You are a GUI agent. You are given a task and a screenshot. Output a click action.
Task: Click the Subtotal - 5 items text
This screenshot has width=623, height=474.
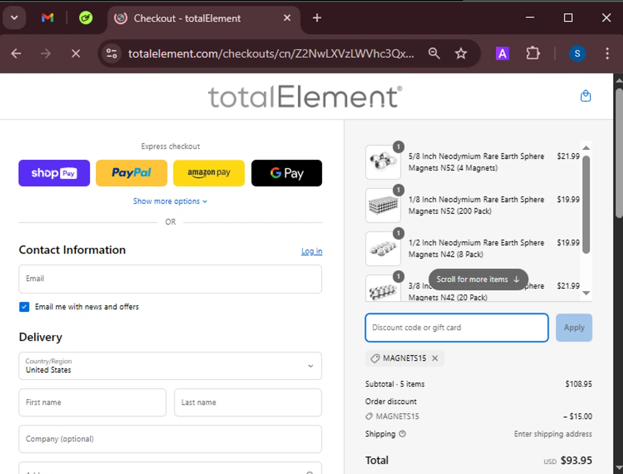click(x=395, y=384)
